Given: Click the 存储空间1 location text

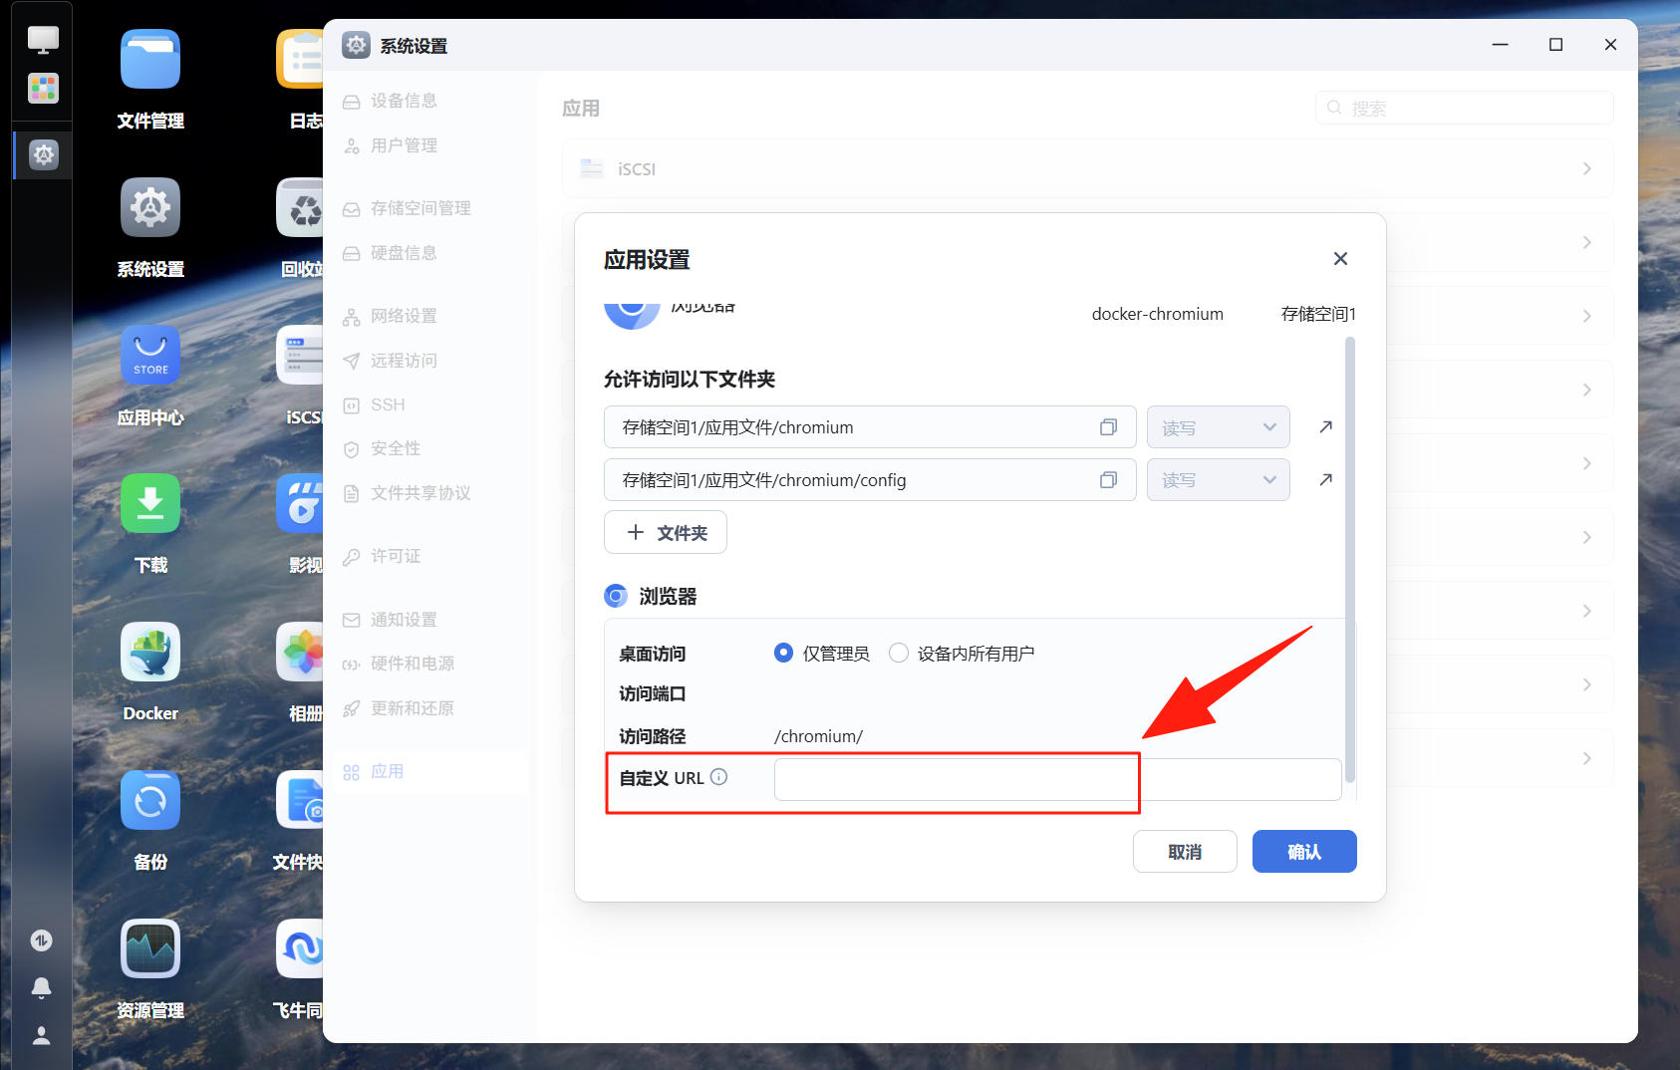Looking at the screenshot, I should point(1318,314).
